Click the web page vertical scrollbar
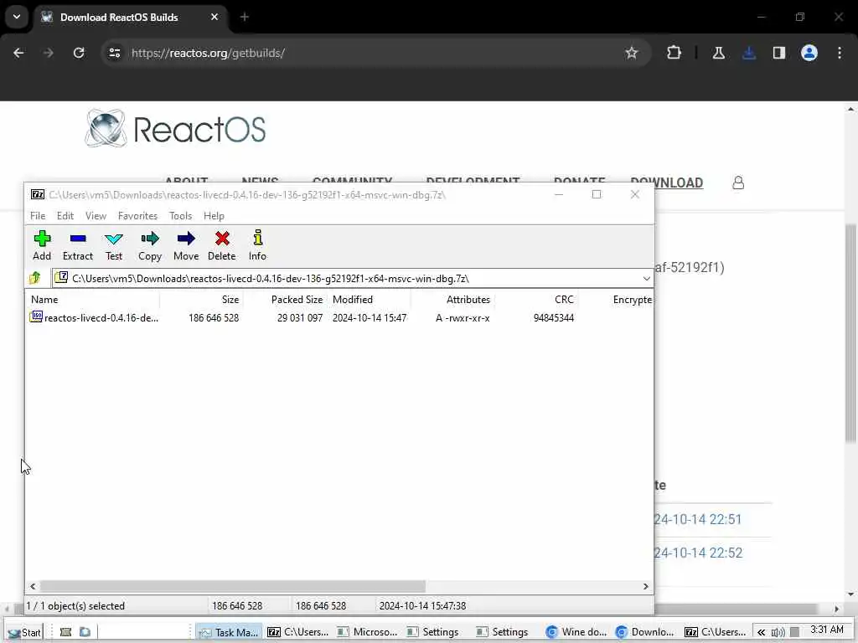This screenshot has height=643, width=858. [850, 333]
